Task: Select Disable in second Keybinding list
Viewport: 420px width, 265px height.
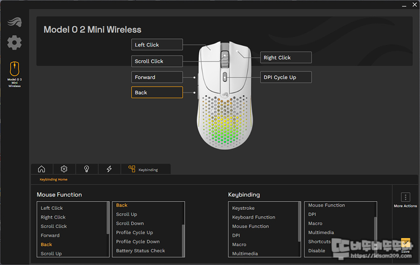Action: tap(316, 251)
